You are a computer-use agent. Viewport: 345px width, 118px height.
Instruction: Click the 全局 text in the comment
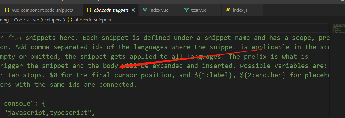(x=15, y=38)
